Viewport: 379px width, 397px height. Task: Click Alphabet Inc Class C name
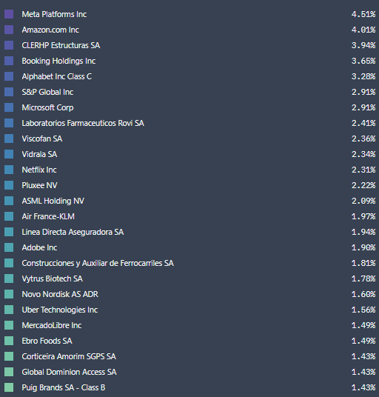(57, 76)
